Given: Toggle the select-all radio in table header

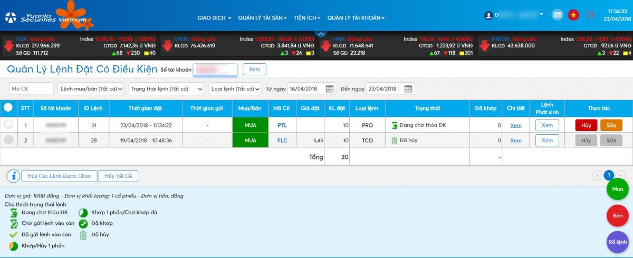Looking at the screenshot, I should (x=8, y=107).
